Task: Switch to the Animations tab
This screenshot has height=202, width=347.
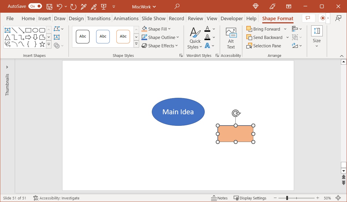Action: [x=126, y=18]
